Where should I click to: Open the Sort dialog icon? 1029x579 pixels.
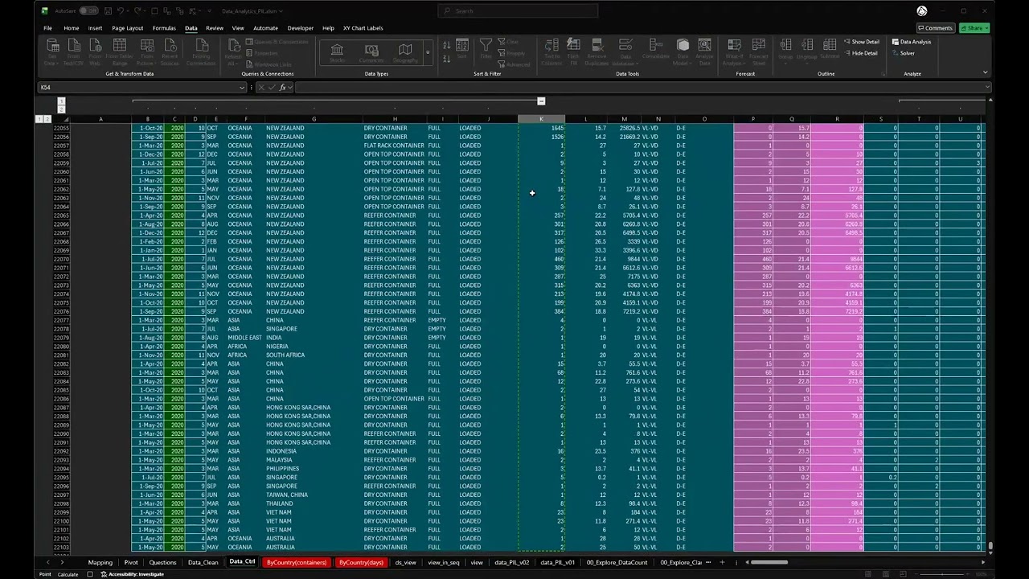[x=462, y=48]
